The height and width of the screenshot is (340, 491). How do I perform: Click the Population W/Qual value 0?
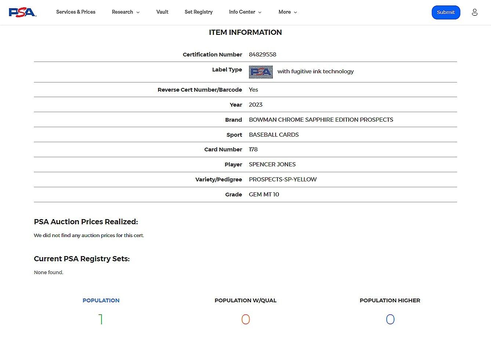(x=246, y=319)
